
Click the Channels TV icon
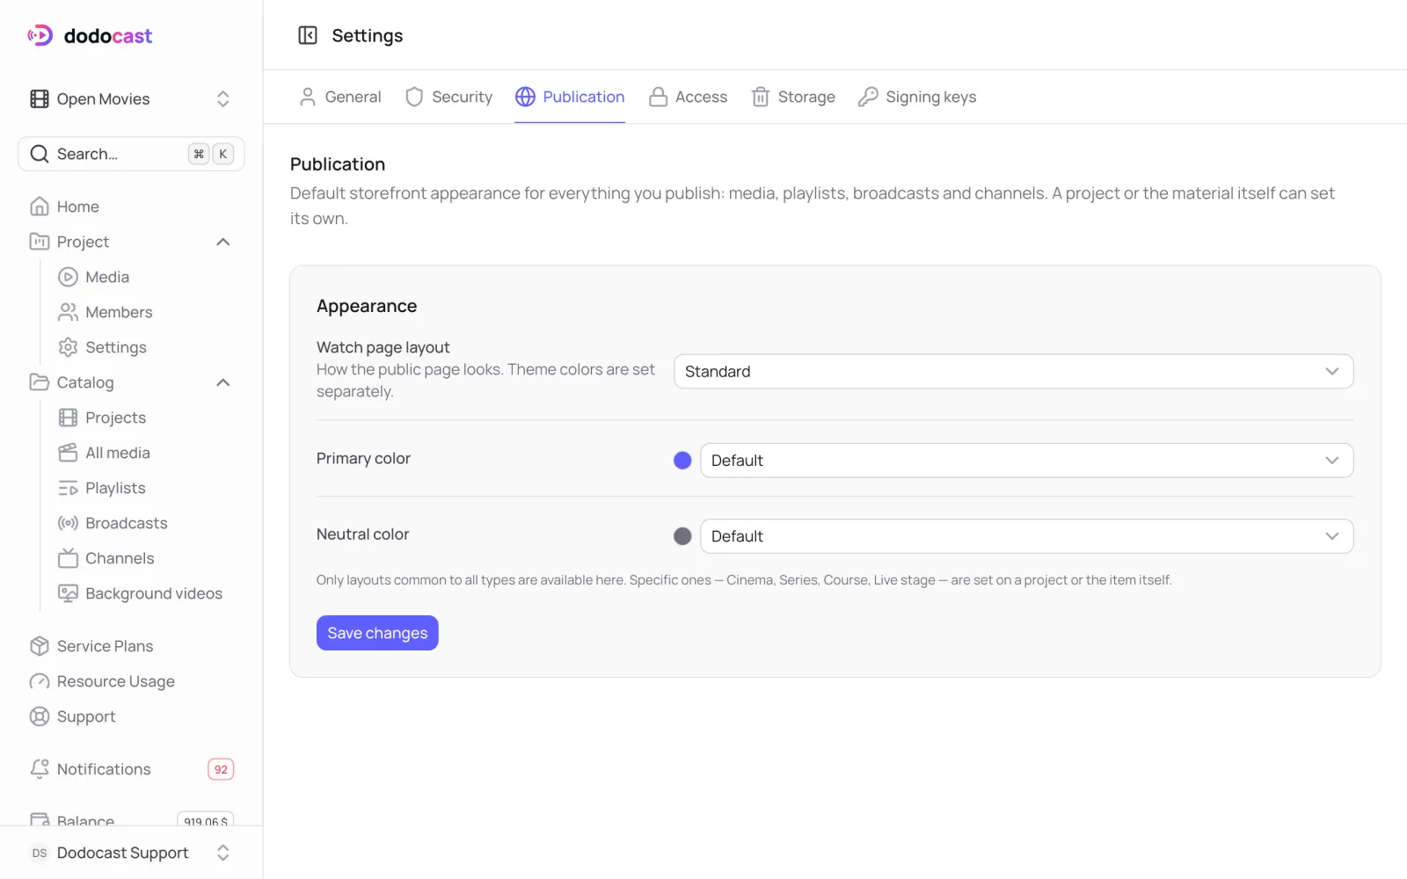point(68,558)
